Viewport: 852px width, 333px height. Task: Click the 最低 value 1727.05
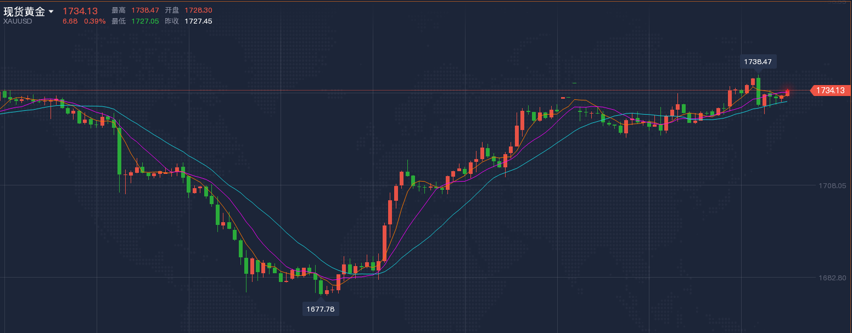[145, 21]
